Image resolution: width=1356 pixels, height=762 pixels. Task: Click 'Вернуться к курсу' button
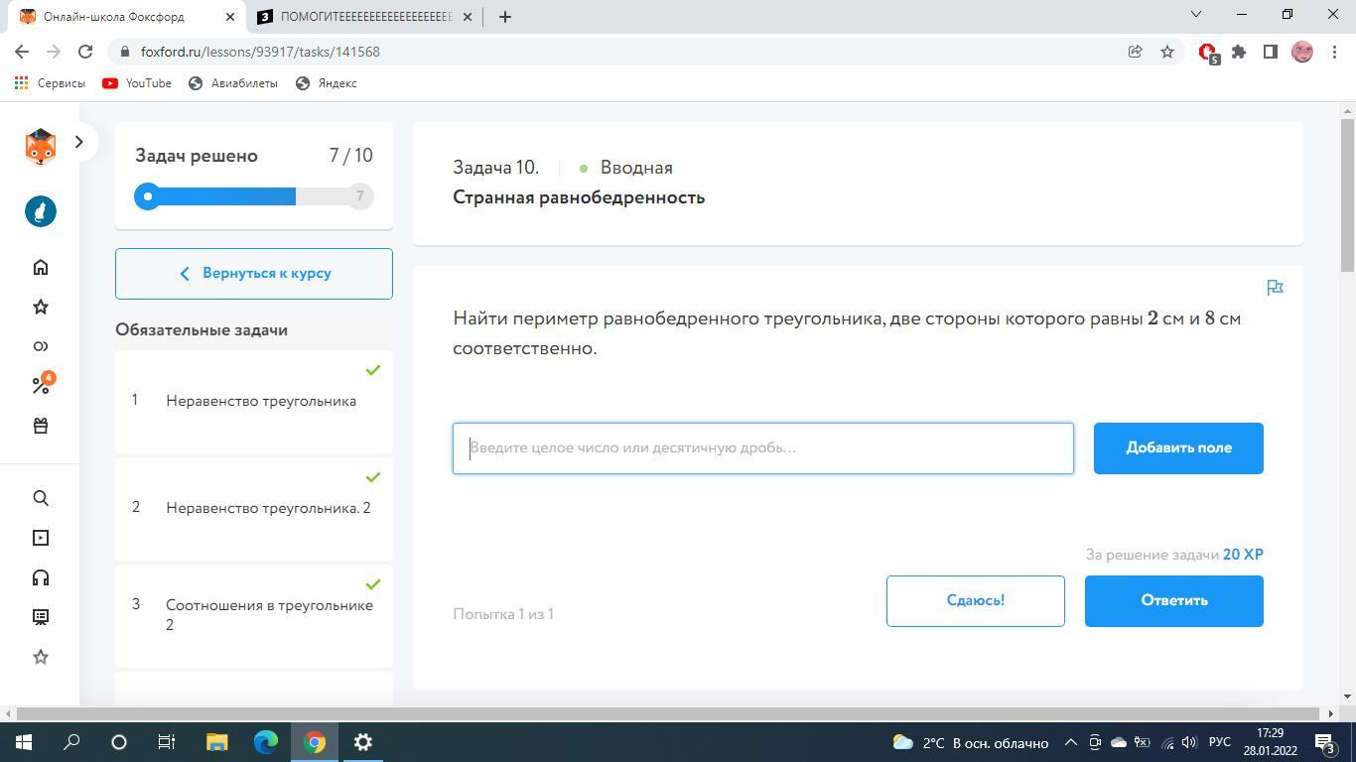[x=254, y=274]
